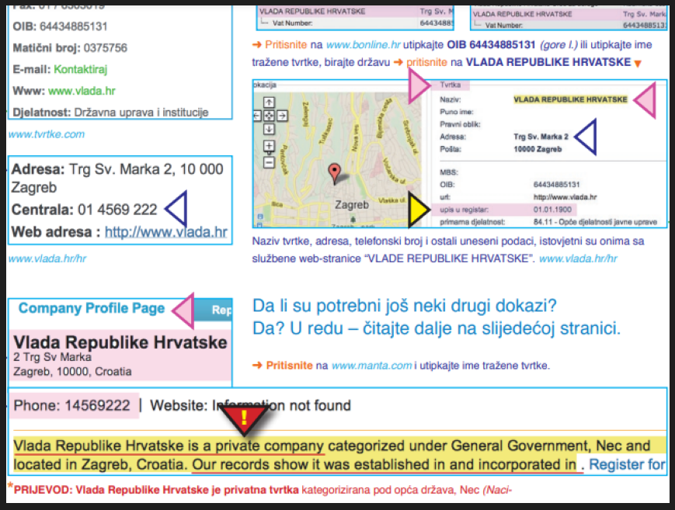Viewport: 675px width, 510px height.
Task: Select the highlighted Naziv value VLADA REPUBLIKE HRVATSKE
Action: (570, 100)
